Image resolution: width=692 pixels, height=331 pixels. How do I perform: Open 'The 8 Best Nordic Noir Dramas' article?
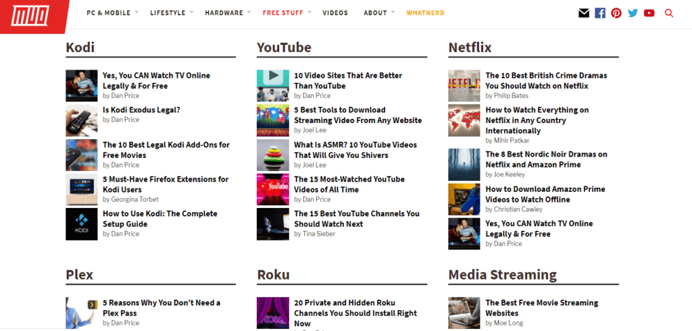click(x=546, y=159)
